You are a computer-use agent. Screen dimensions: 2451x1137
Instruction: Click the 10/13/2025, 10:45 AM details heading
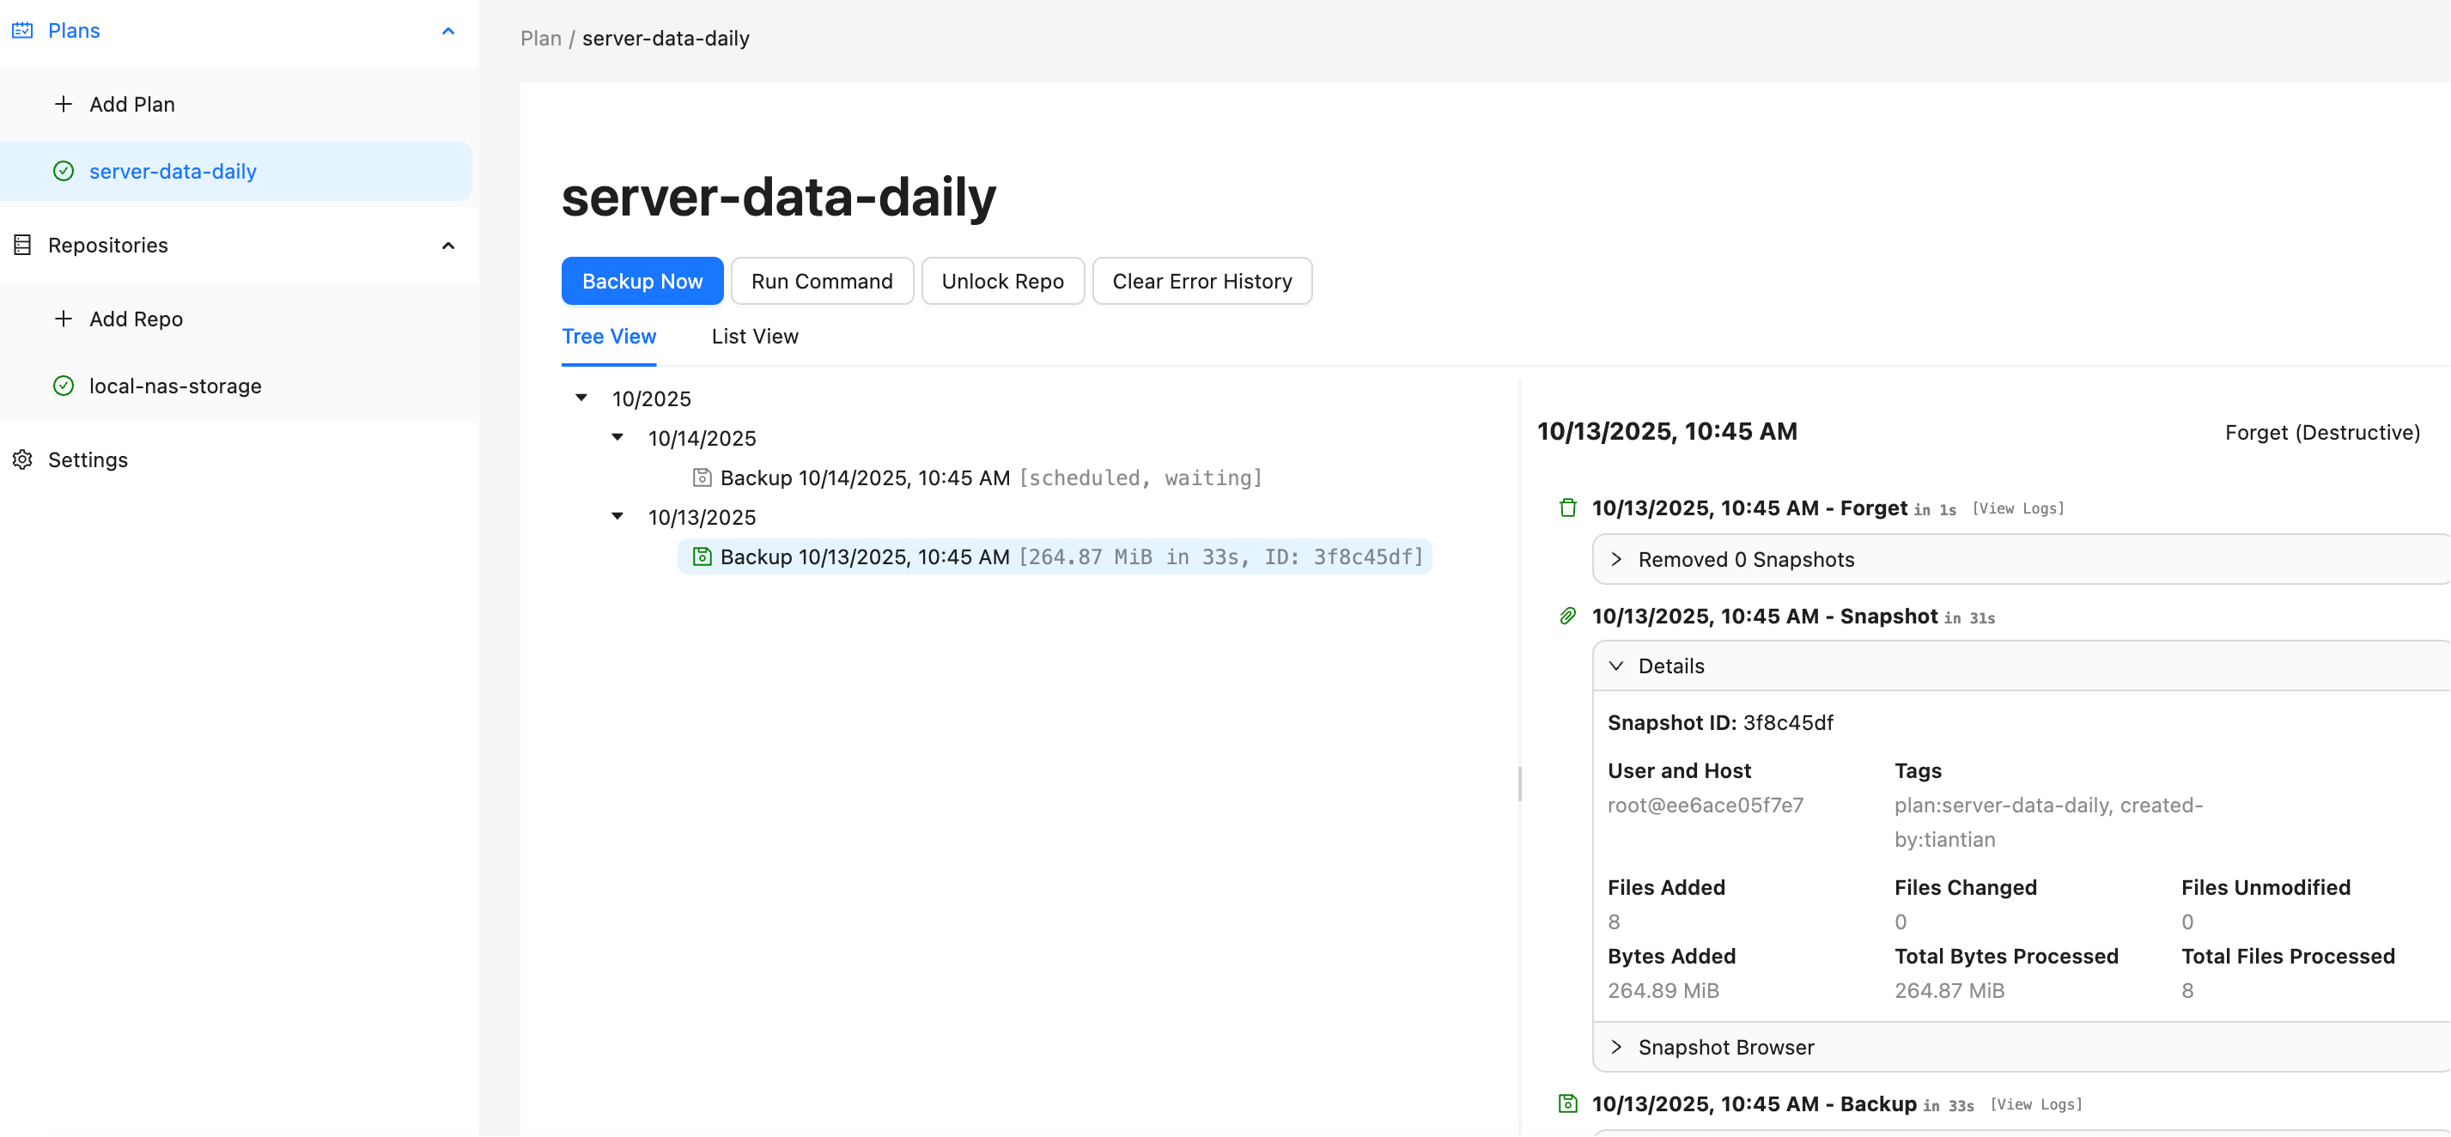(x=1667, y=431)
